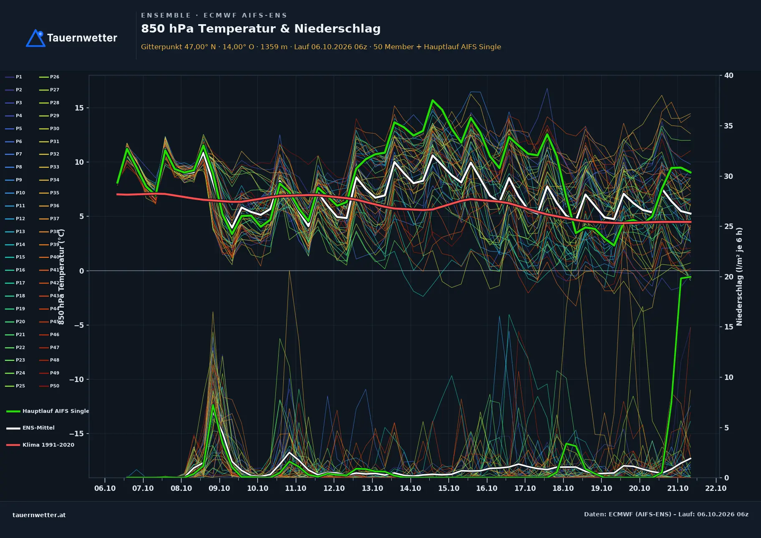Click the white ENS-Mittel legend line swatch
Viewport: 761px width, 538px height.
click(x=13, y=428)
